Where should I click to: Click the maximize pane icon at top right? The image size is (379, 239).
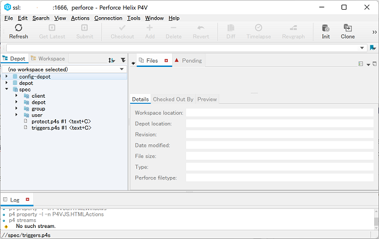[375, 64]
